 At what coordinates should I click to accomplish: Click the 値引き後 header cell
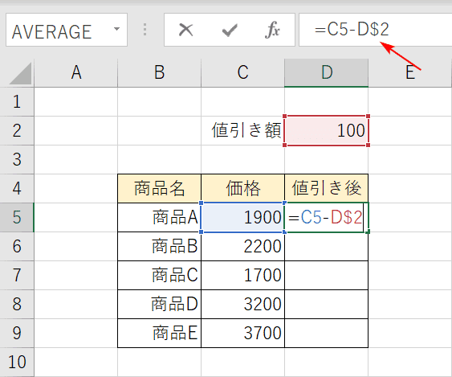point(326,188)
